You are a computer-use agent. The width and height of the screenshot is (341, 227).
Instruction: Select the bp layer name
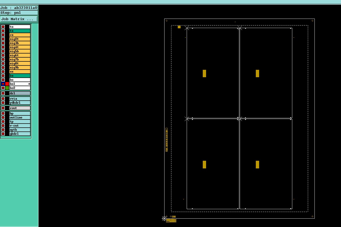point(20,113)
